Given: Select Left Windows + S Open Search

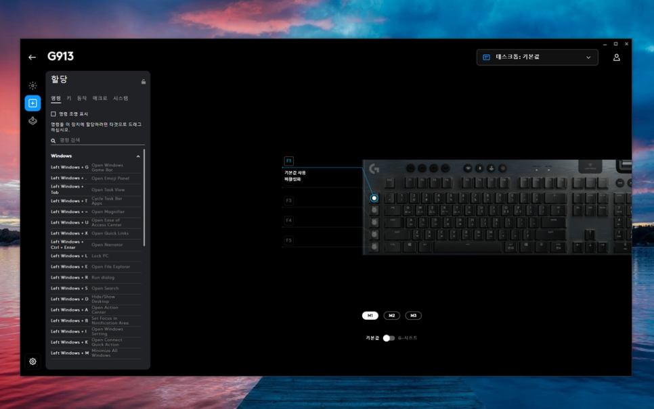Looking at the screenshot, I should [96, 288].
